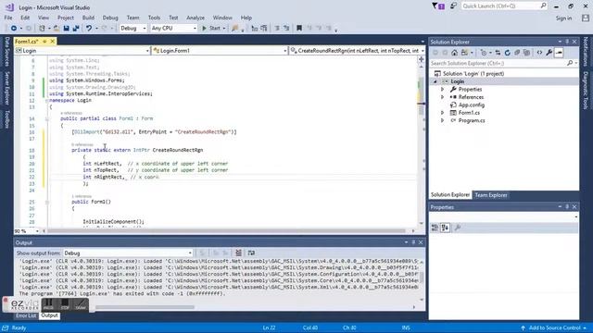This screenshot has width=593, height=333.
Task: Open the Data Sources side tab
Action: pyautogui.click(x=6, y=52)
